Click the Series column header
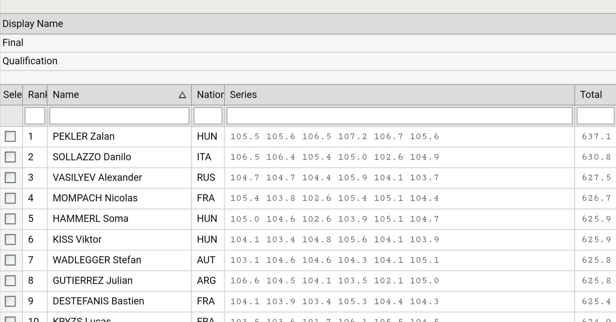This screenshot has width=616, height=322. coord(243,95)
